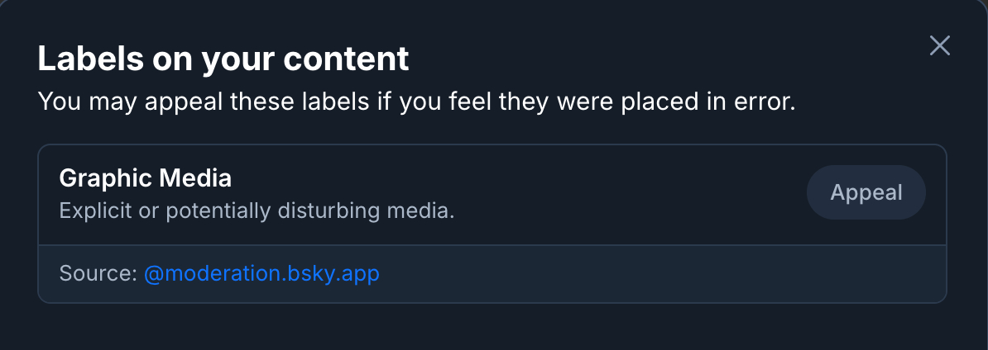
Task: Click the X icon beside the dialog title
Action: [939, 46]
